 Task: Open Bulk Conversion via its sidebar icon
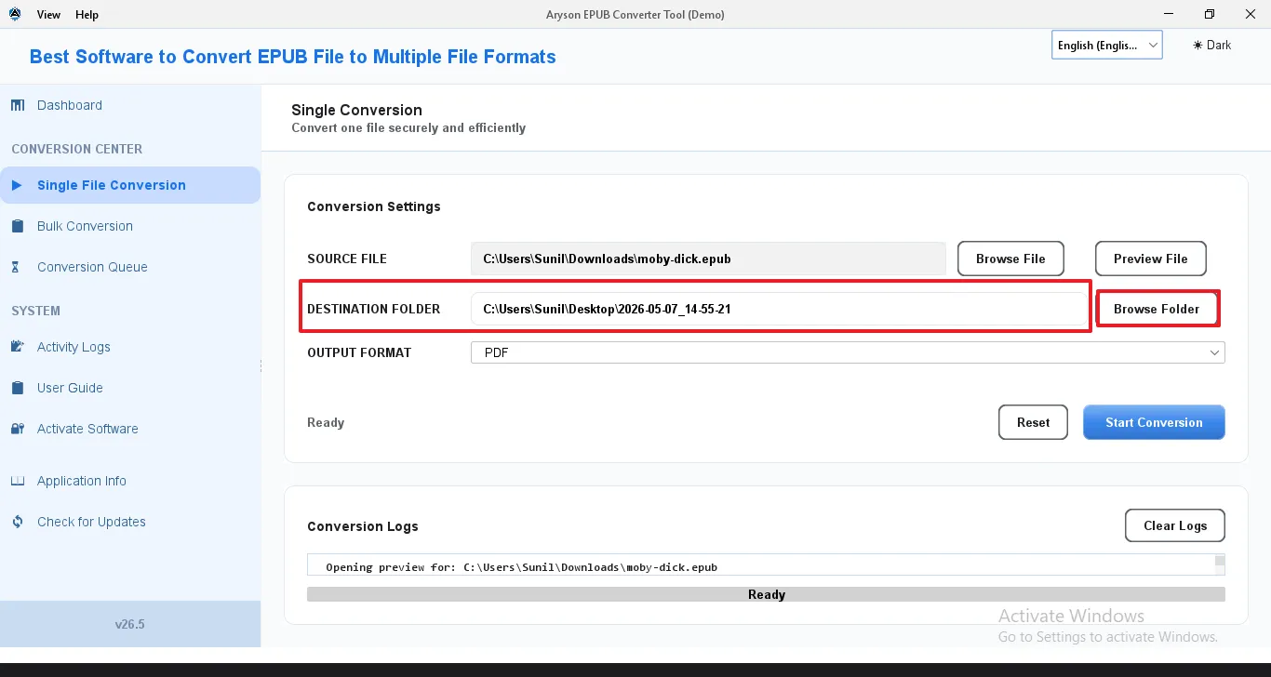18,226
